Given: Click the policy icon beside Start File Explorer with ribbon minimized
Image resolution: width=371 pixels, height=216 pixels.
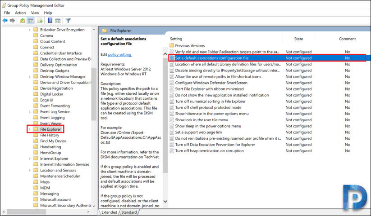Looking at the screenshot, I should tap(172, 89).
